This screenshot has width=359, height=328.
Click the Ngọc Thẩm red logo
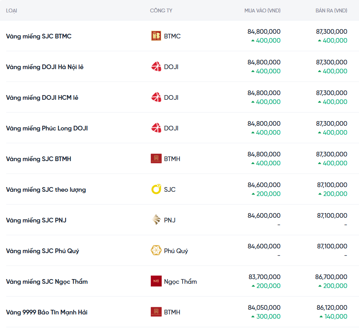tap(156, 281)
